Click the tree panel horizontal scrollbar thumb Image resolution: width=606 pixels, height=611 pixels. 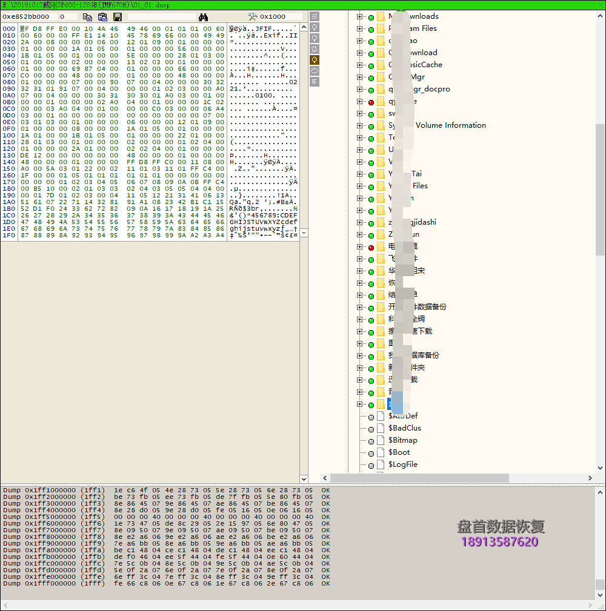pos(419,478)
